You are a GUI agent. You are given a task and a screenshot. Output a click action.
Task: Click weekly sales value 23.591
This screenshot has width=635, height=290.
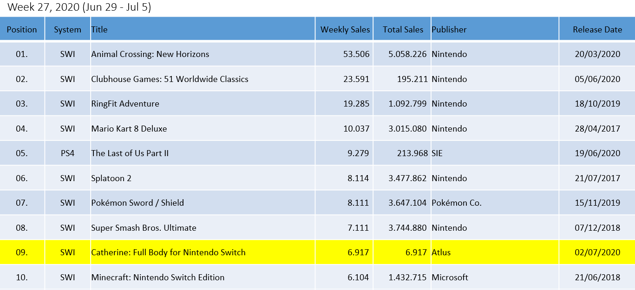point(356,79)
